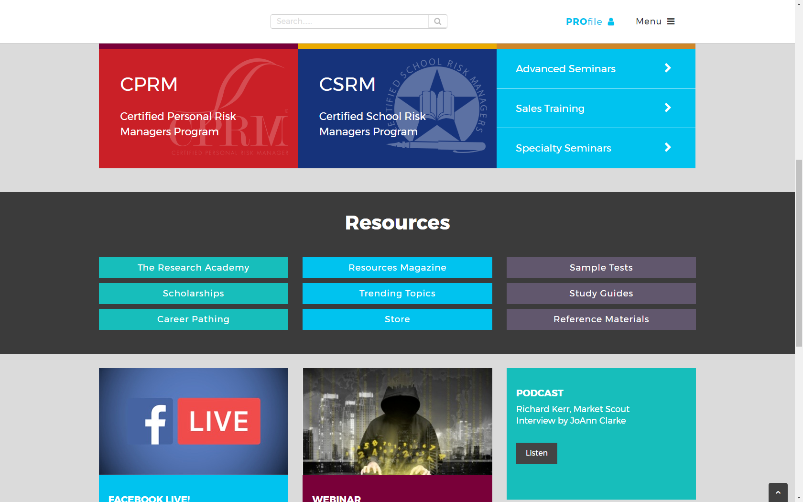
Task: Click the FACEBOOK LIVE! card heading
Action: tap(149, 499)
